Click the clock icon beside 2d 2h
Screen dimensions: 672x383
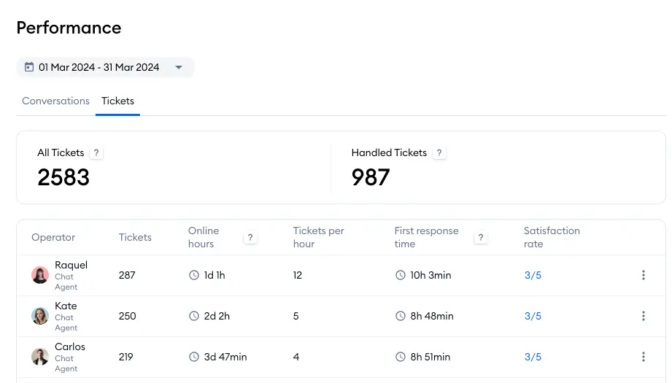pyautogui.click(x=194, y=316)
